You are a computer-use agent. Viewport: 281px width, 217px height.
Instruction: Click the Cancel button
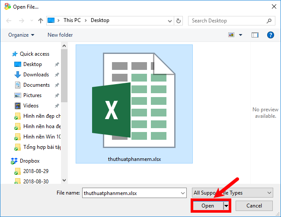[254, 206]
